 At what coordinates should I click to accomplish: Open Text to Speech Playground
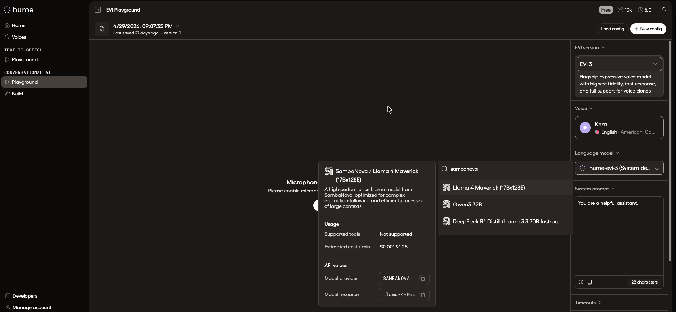pos(44,59)
